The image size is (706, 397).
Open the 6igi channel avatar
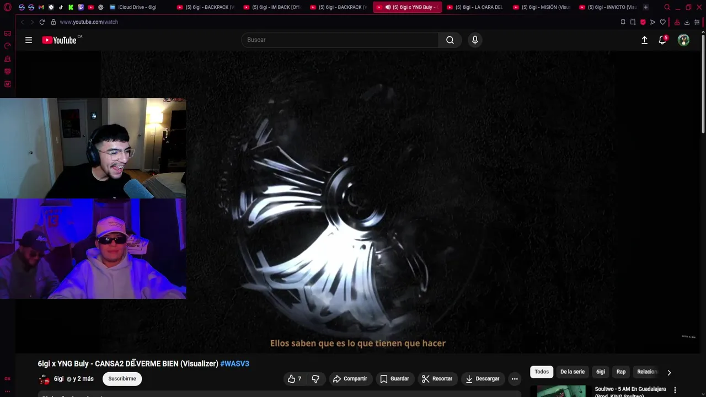44,379
